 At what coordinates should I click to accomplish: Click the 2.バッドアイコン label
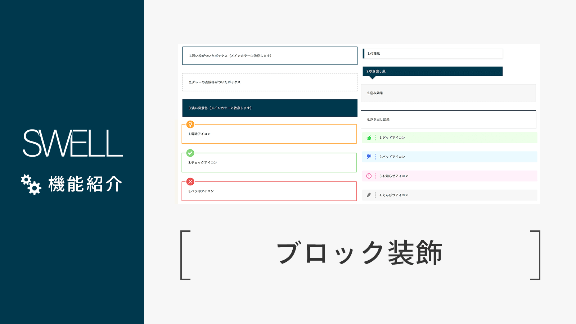[392, 157]
